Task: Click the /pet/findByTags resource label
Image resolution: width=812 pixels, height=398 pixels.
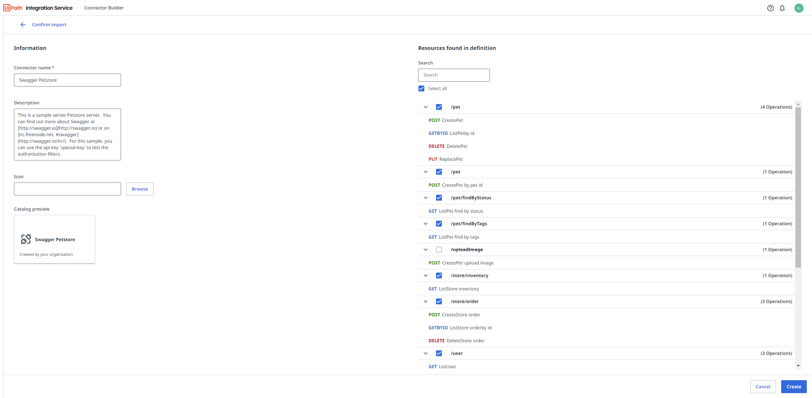Action: coord(469,224)
